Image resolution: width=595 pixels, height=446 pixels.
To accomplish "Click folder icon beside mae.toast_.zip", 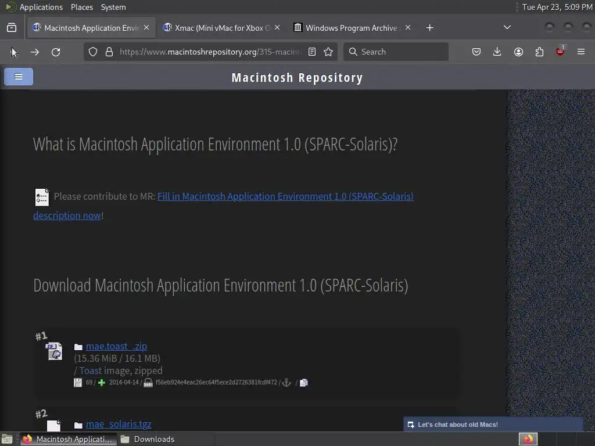I will click(x=78, y=347).
